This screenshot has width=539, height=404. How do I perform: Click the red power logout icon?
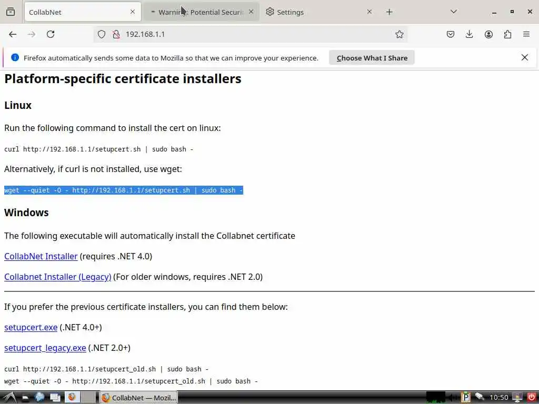(x=532, y=398)
